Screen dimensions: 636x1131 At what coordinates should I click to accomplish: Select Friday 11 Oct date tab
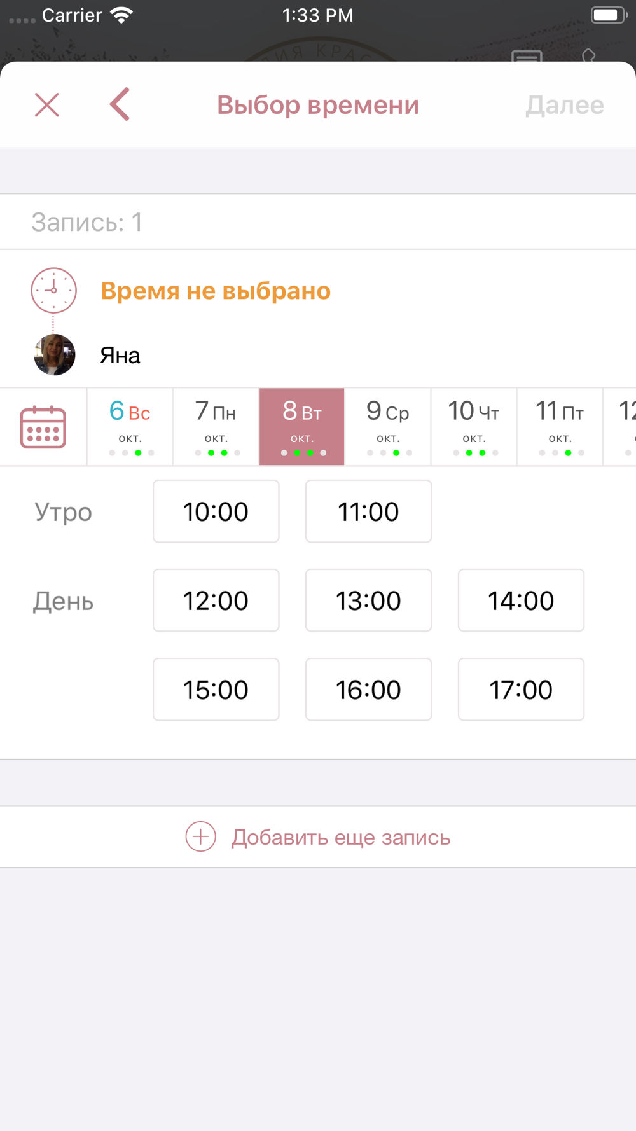tap(560, 427)
